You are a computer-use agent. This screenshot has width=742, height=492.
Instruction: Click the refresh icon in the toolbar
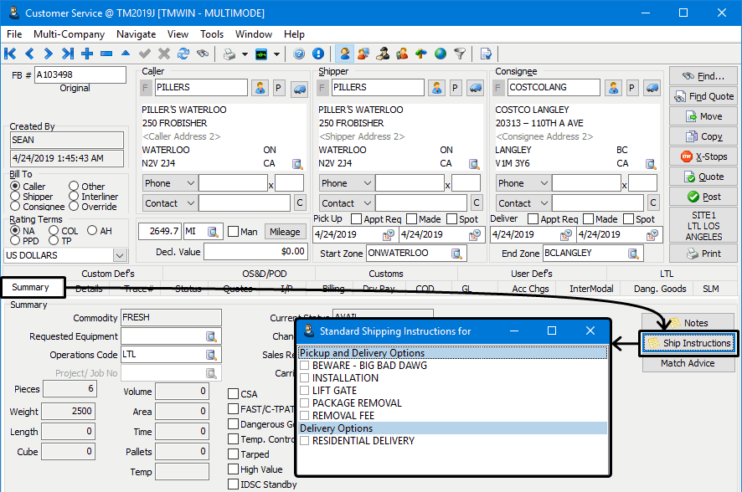pos(183,54)
